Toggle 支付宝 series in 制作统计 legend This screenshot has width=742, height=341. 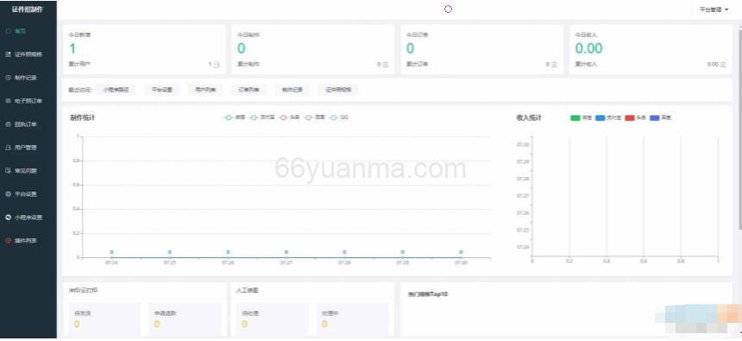pos(262,117)
